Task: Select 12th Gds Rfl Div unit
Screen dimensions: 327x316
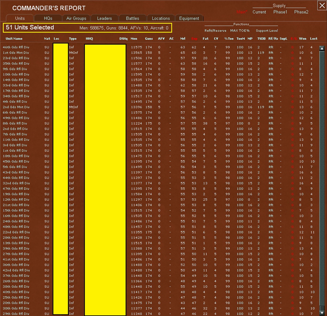Action: click(16, 199)
